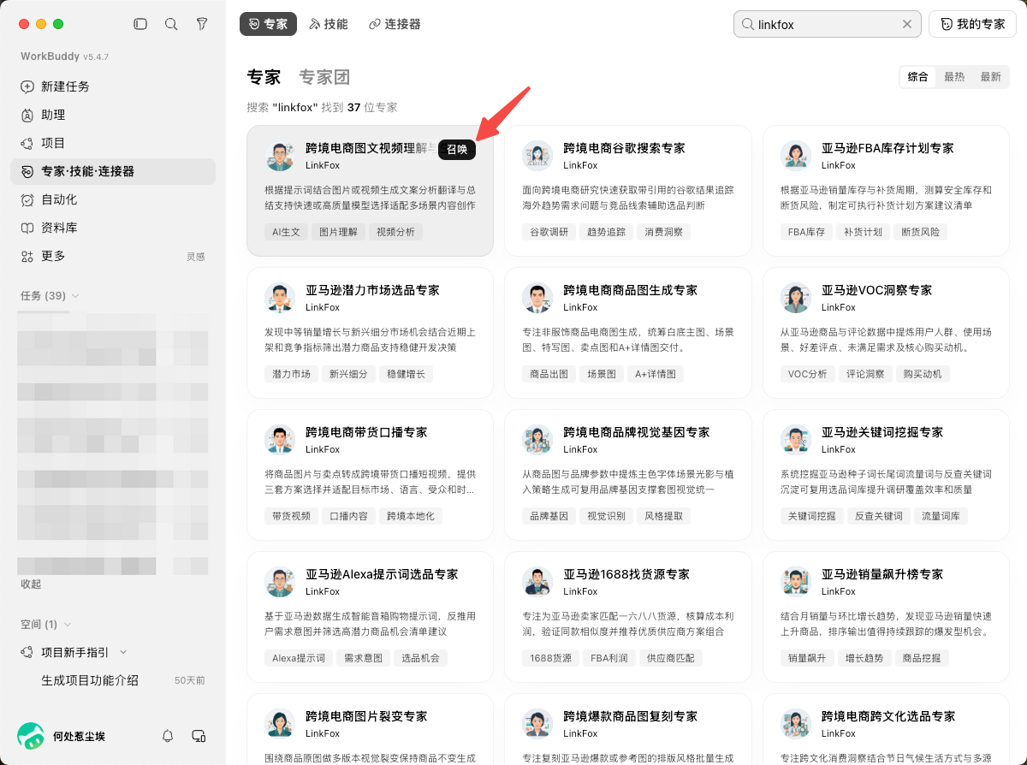Click the 图片理解 tag
This screenshot has width=1027, height=765.
pos(339,232)
